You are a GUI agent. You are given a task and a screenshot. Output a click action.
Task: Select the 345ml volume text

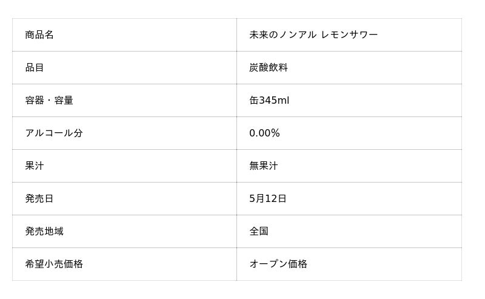click(x=274, y=101)
